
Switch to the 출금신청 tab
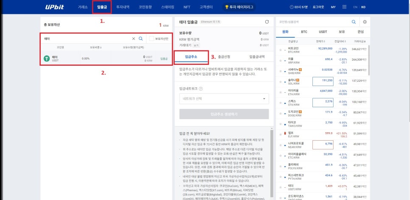coord(224,57)
